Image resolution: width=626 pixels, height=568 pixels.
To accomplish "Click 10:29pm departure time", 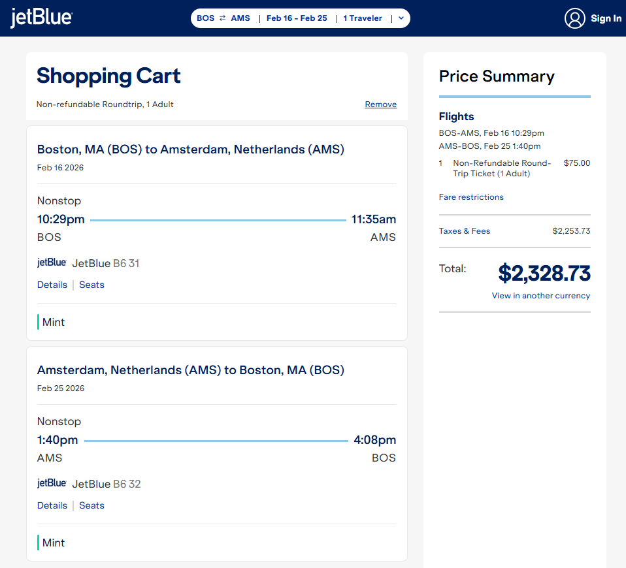I will click(x=61, y=219).
